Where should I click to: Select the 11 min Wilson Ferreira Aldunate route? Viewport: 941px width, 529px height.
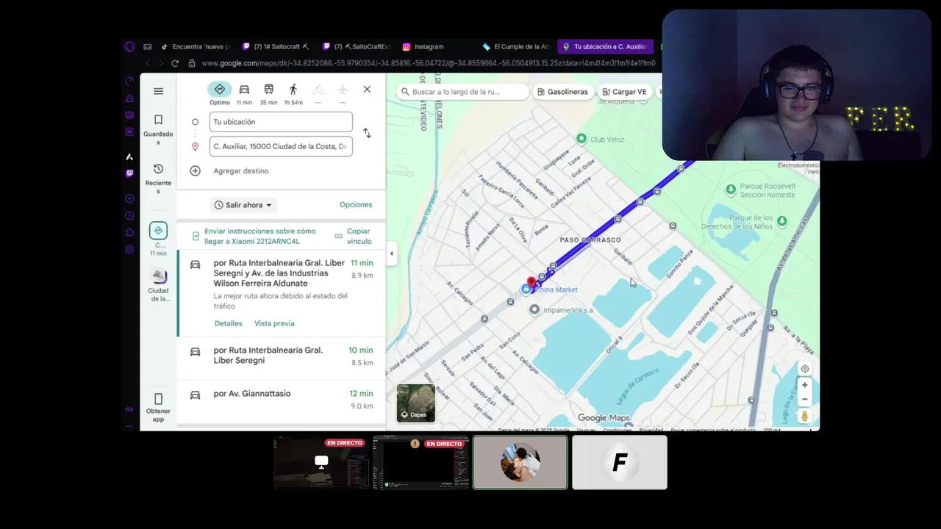(282, 294)
